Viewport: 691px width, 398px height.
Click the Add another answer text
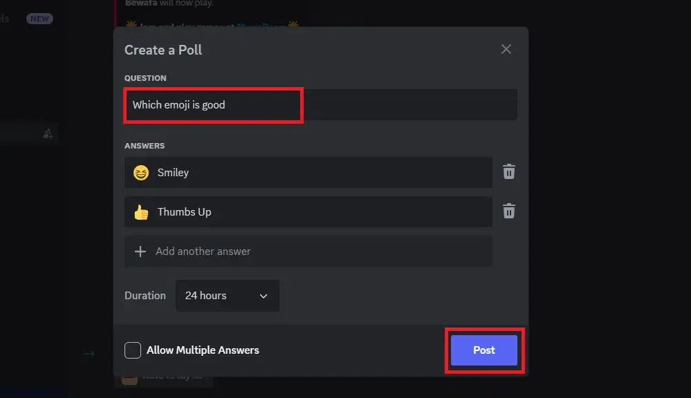[x=203, y=252]
